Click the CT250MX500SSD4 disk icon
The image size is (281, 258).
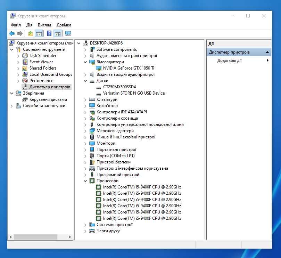point(99,88)
